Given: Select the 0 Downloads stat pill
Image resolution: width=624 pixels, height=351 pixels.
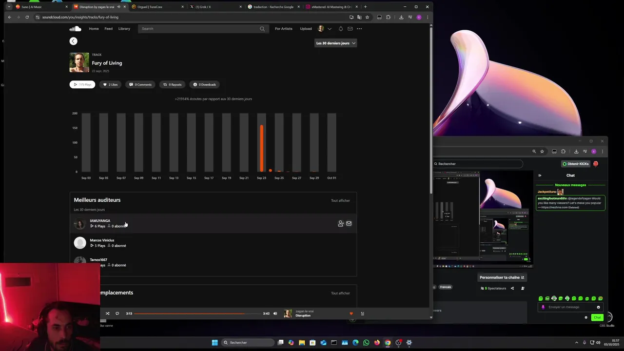Looking at the screenshot, I should tap(204, 84).
